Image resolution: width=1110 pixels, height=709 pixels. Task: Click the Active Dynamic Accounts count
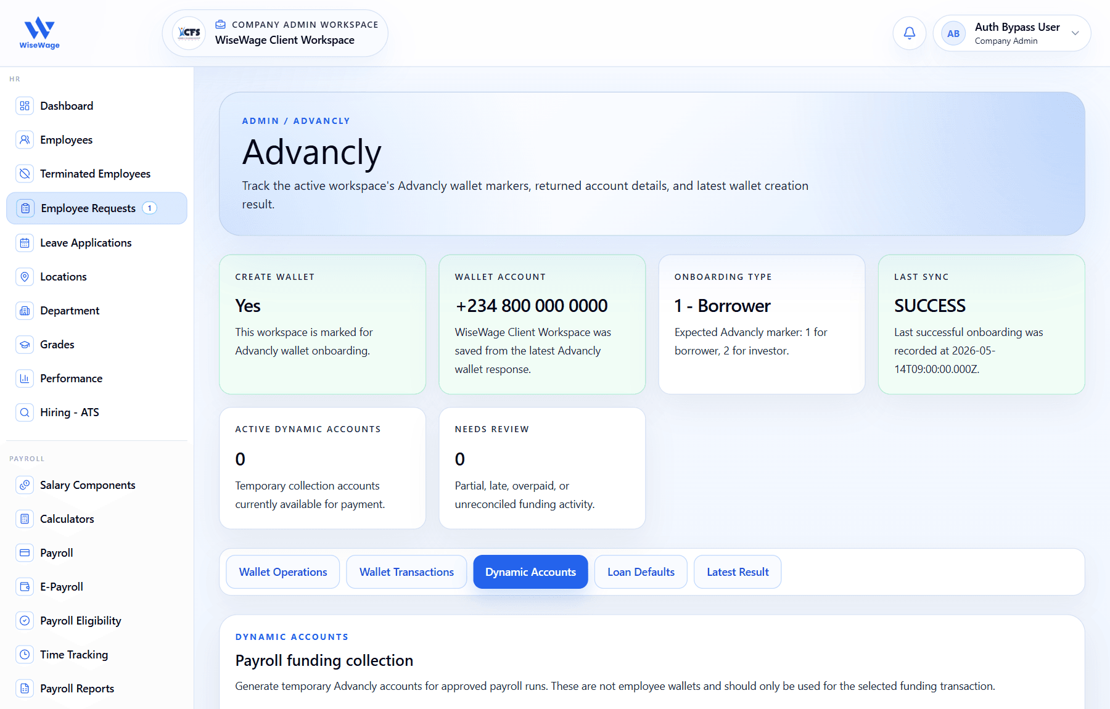click(x=240, y=459)
